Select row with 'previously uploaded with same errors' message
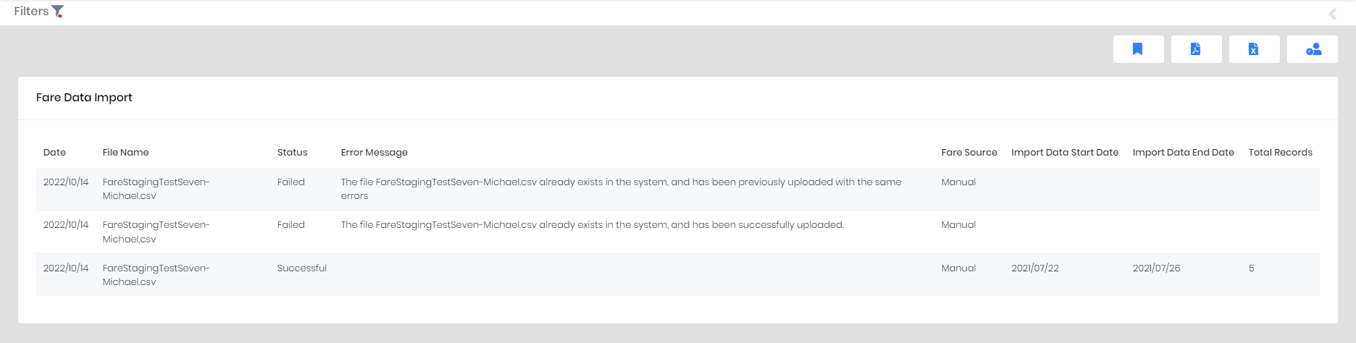Image resolution: width=1356 pixels, height=343 pixels. tap(677, 189)
